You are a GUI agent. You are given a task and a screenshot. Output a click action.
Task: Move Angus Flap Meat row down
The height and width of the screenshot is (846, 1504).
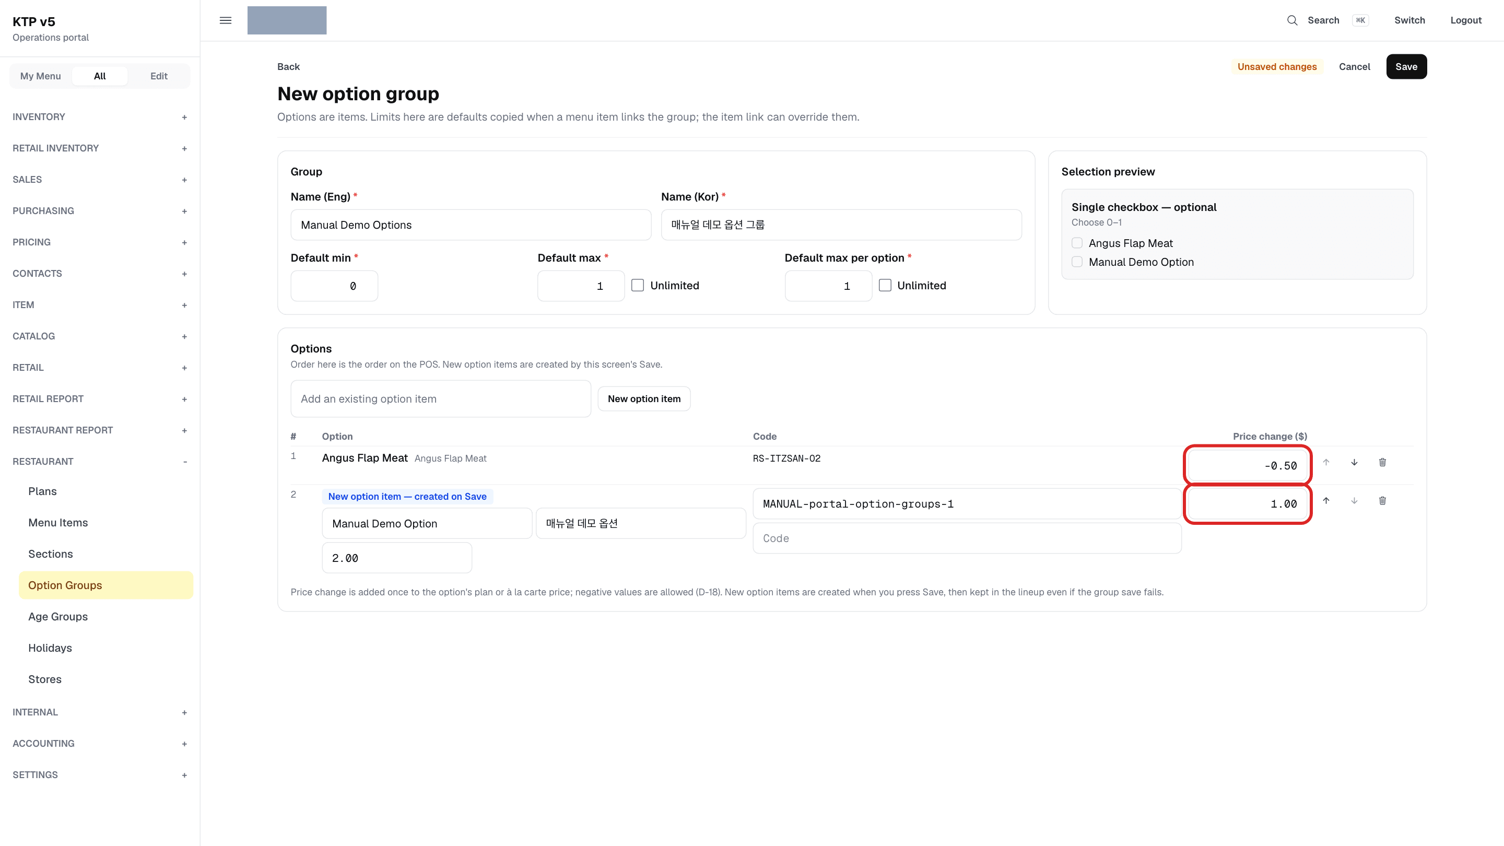pyautogui.click(x=1354, y=462)
